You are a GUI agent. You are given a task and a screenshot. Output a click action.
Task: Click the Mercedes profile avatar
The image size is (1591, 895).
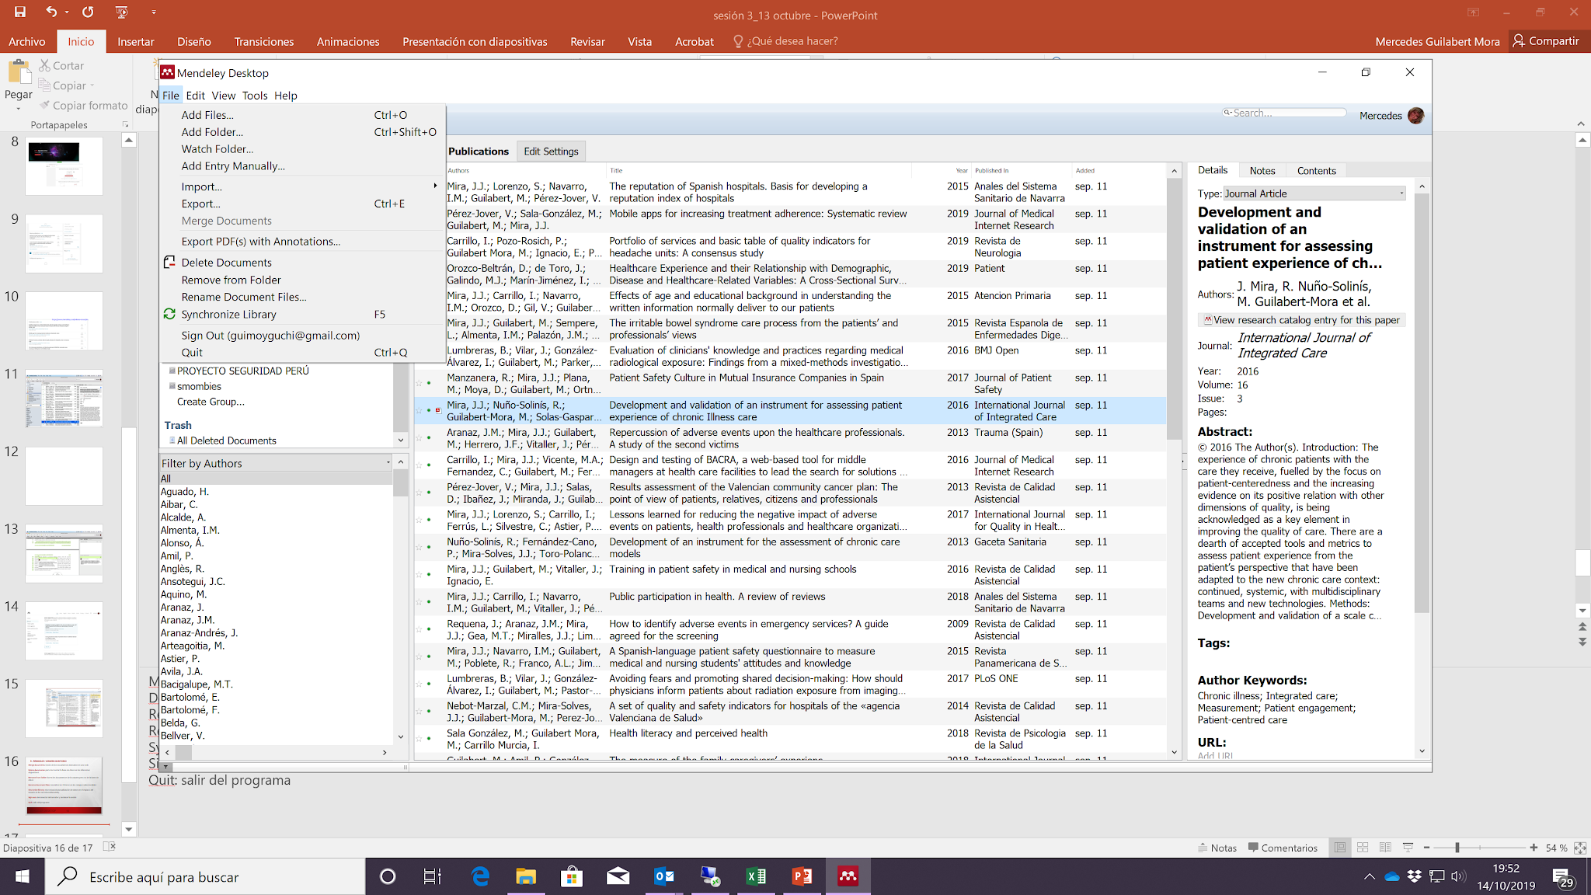click(x=1415, y=116)
